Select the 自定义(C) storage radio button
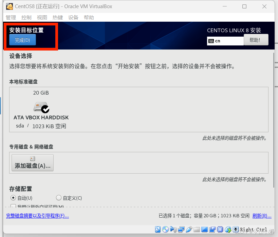The width and height of the screenshot is (278, 237). pyautogui.click(x=58, y=198)
